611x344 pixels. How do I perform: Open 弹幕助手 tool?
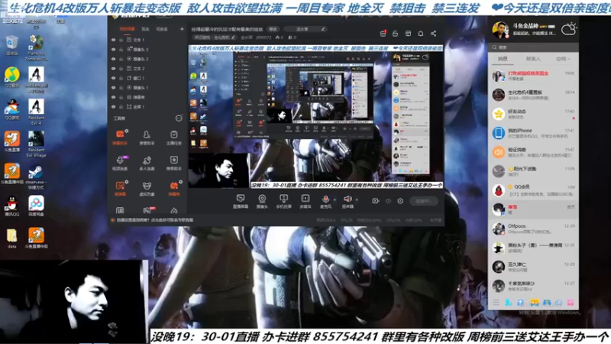point(120,138)
